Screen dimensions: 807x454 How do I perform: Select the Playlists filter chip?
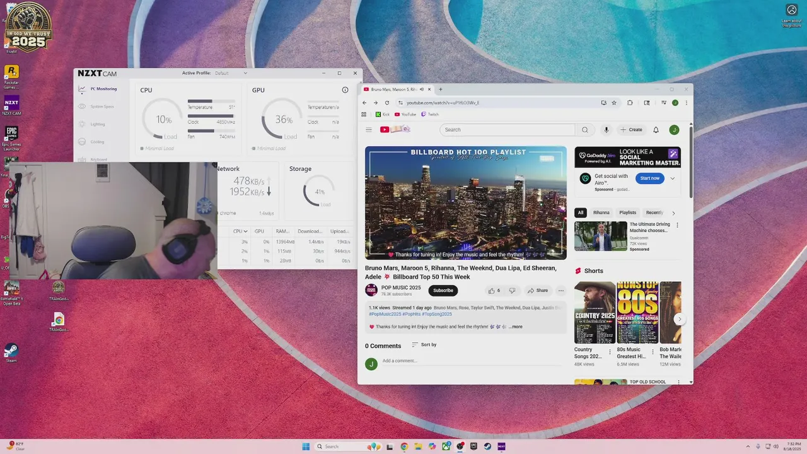tap(628, 212)
